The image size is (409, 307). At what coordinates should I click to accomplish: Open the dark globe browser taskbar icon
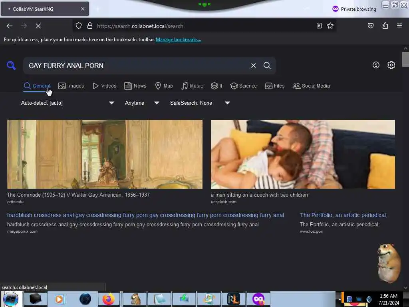point(85,299)
